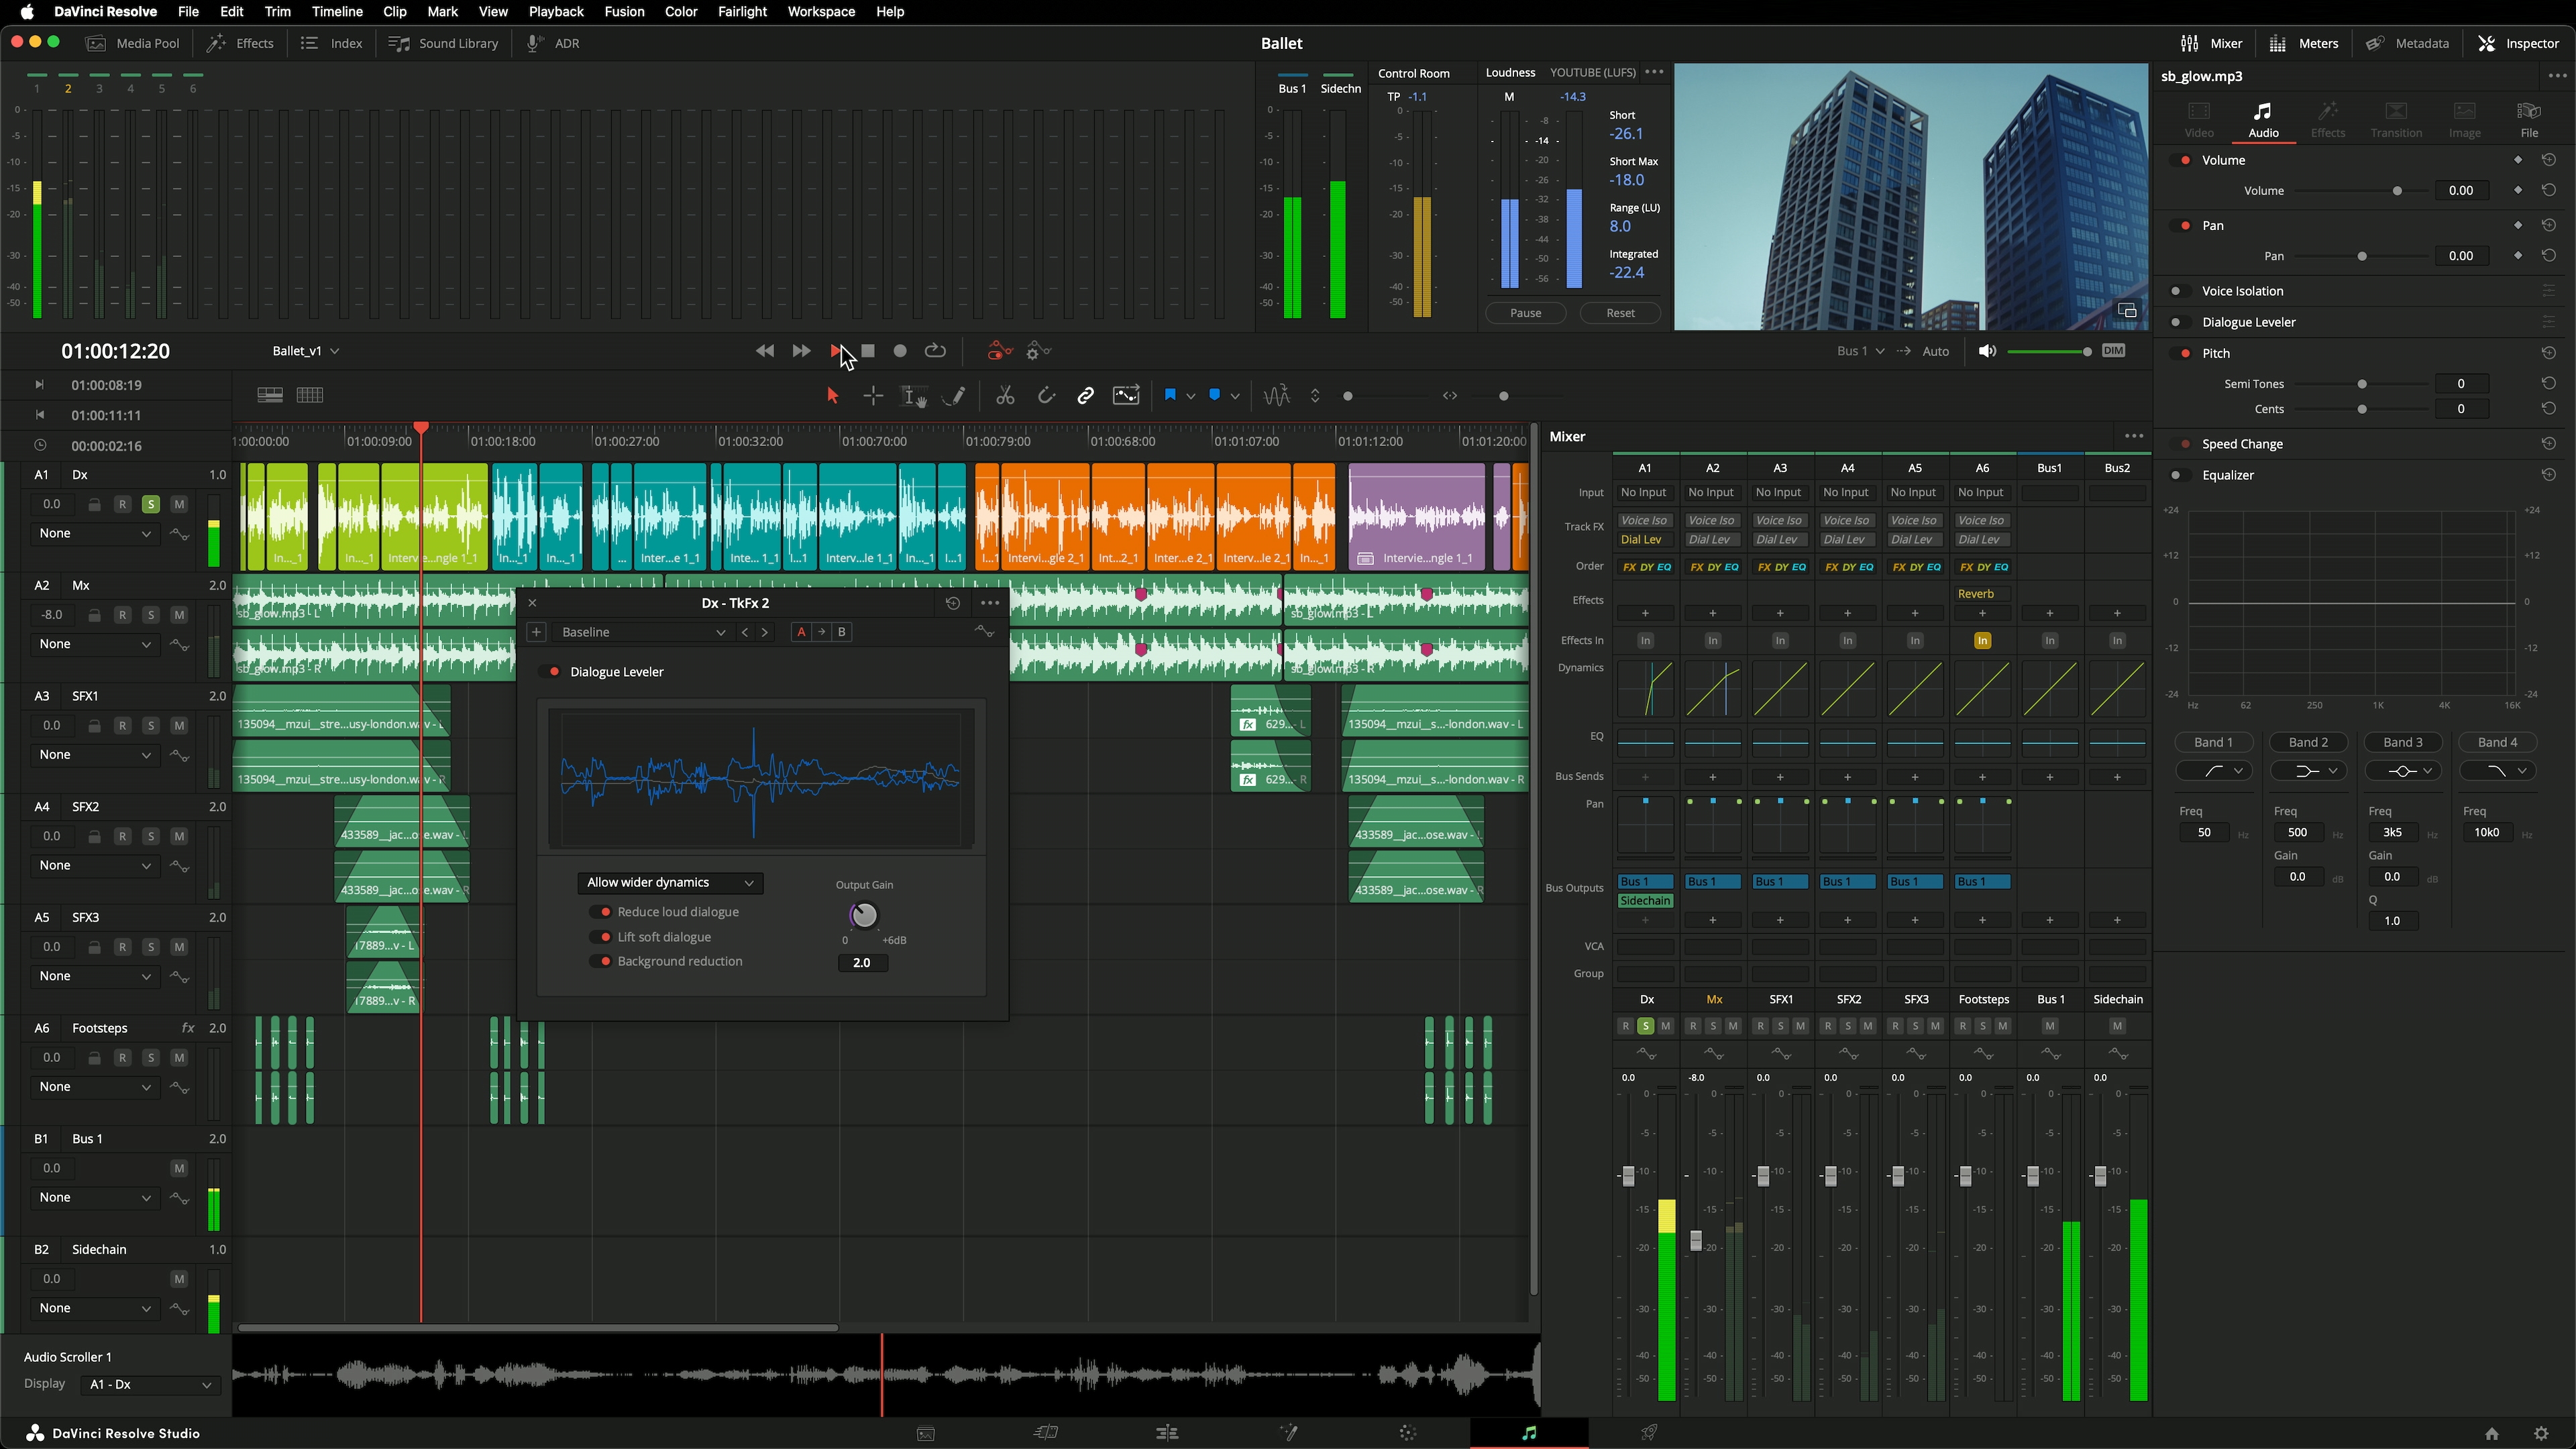Click the blue flag marker icon
The width and height of the screenshot is (2576, 1449).
click(1170, 395)
